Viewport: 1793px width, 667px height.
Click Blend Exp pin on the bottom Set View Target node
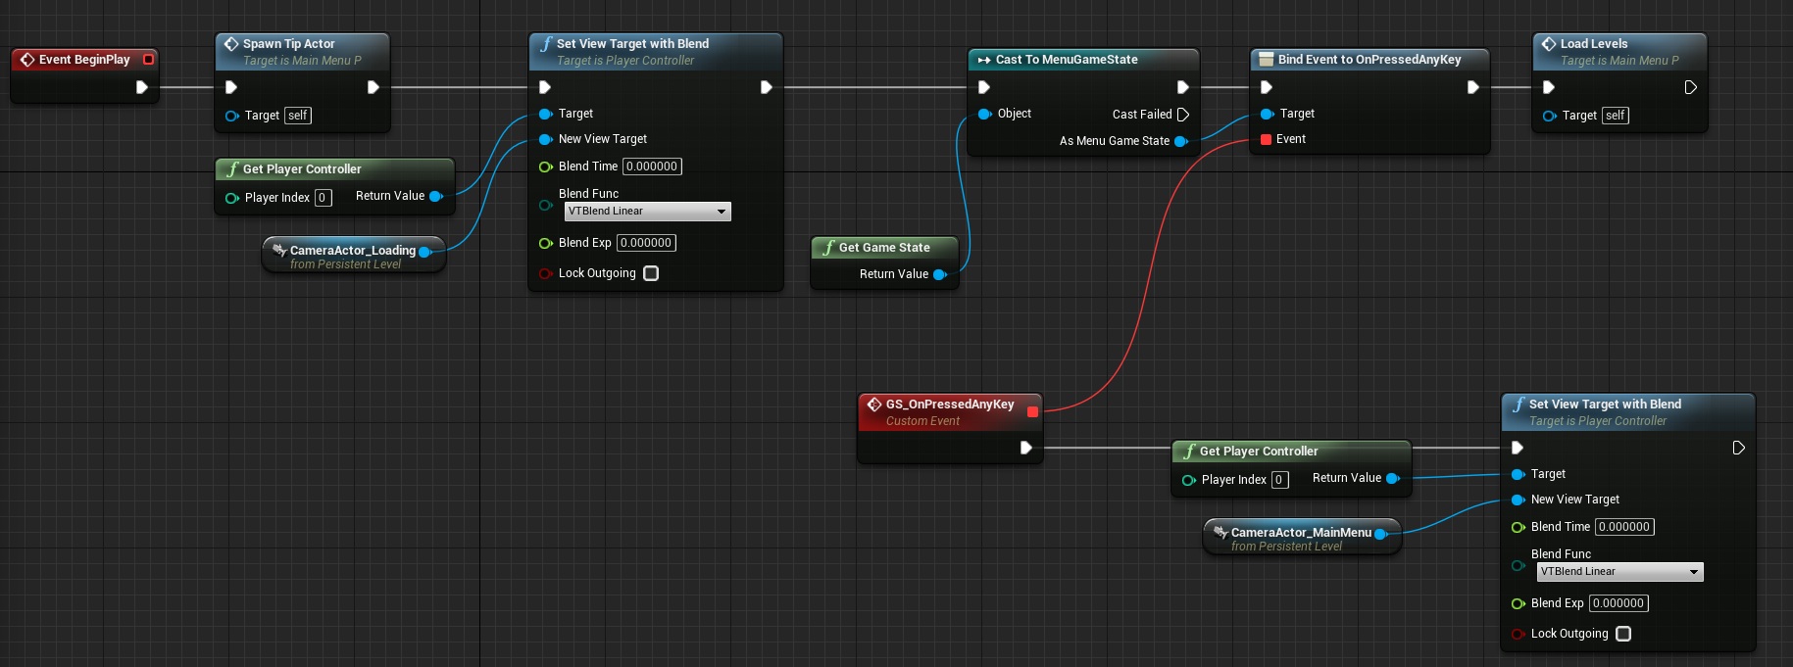point(1519,603)
